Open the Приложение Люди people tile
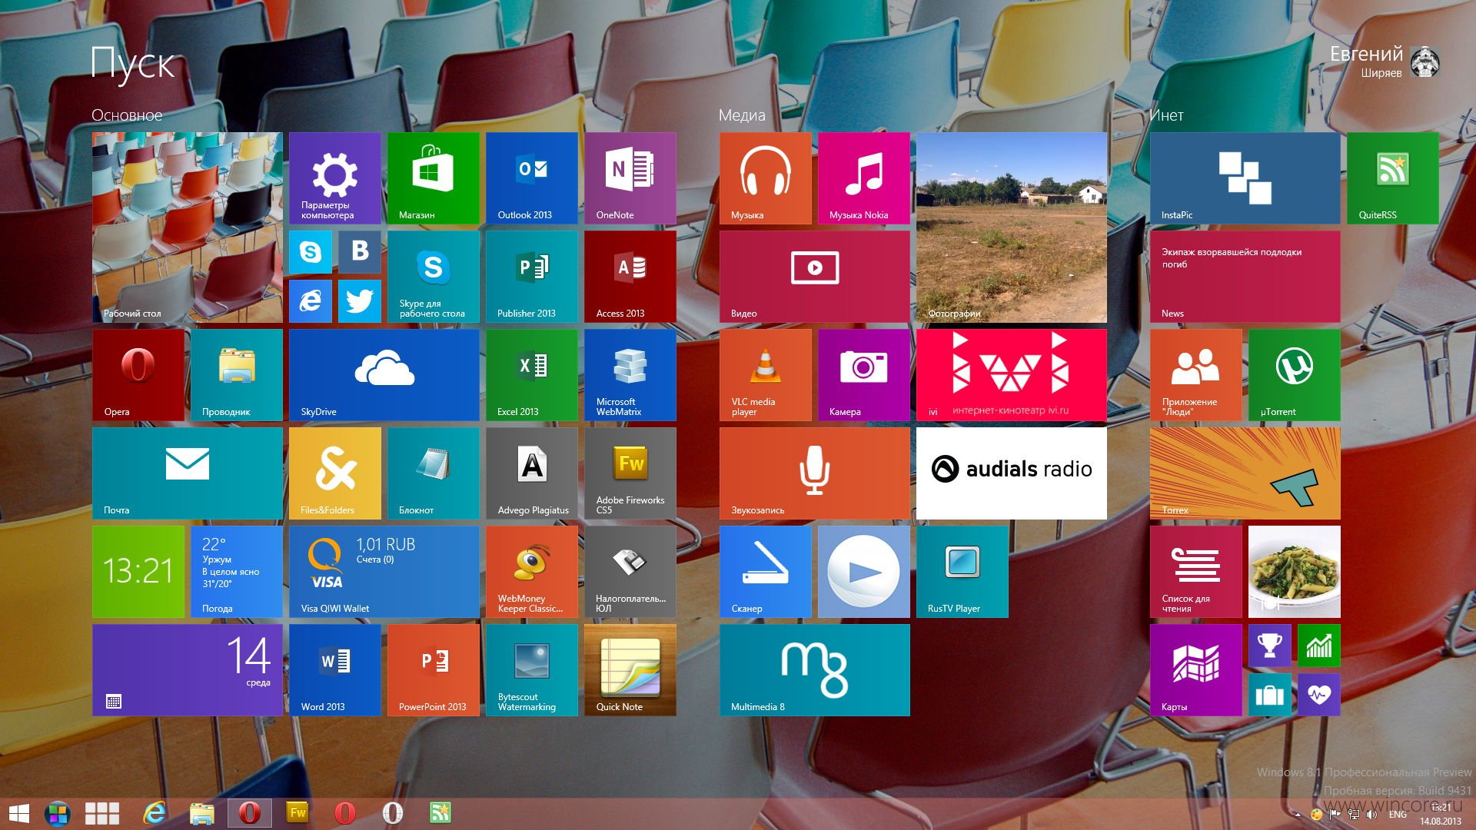This screenshot has width=1476, height=830. point(1195,375)
